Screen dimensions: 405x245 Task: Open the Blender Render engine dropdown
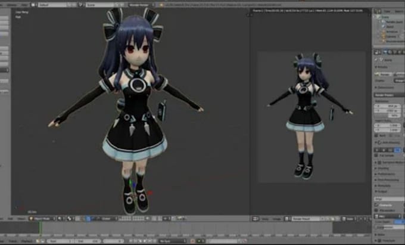142,5
